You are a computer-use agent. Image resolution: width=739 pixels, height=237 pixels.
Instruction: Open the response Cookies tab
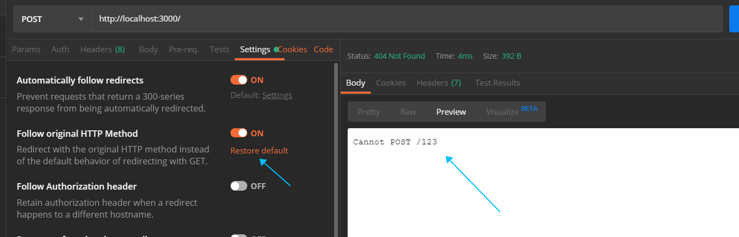coord(391,82)
